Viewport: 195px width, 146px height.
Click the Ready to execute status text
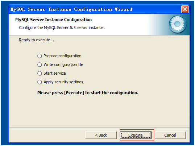click(x=37, y=40)
